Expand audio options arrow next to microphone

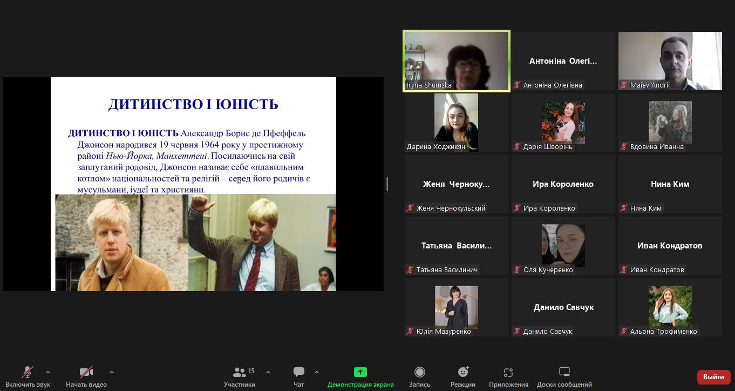click(x=48, y=372)
